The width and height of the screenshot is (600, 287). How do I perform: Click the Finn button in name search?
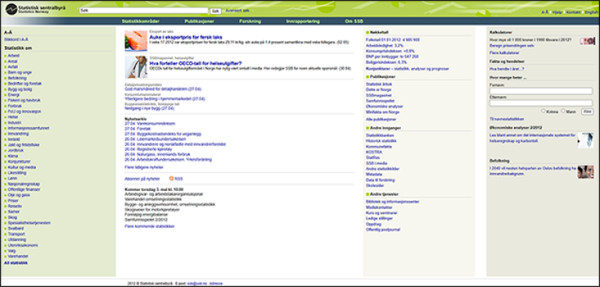(587, 112)
